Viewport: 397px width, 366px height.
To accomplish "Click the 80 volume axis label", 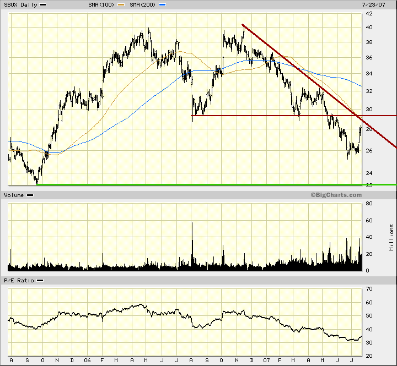I will point(369,204).
